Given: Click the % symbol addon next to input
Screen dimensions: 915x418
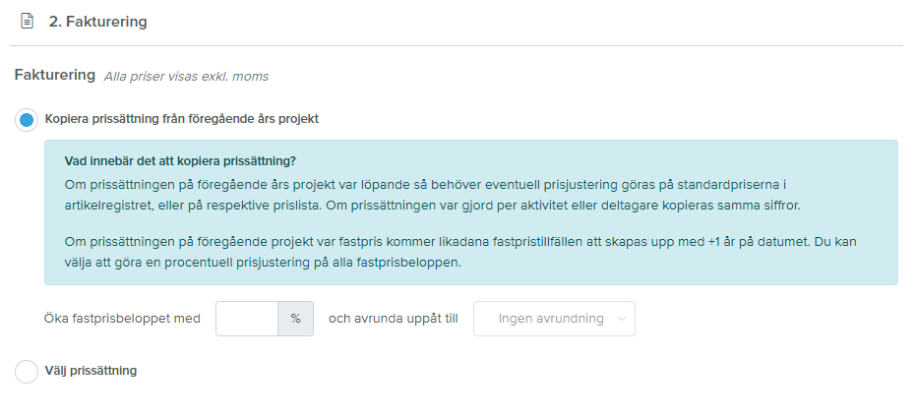Looking at the screenshot, I should (x=295, y=319).
